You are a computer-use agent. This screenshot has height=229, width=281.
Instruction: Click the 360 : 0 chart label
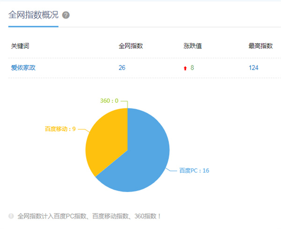(109, 101)
